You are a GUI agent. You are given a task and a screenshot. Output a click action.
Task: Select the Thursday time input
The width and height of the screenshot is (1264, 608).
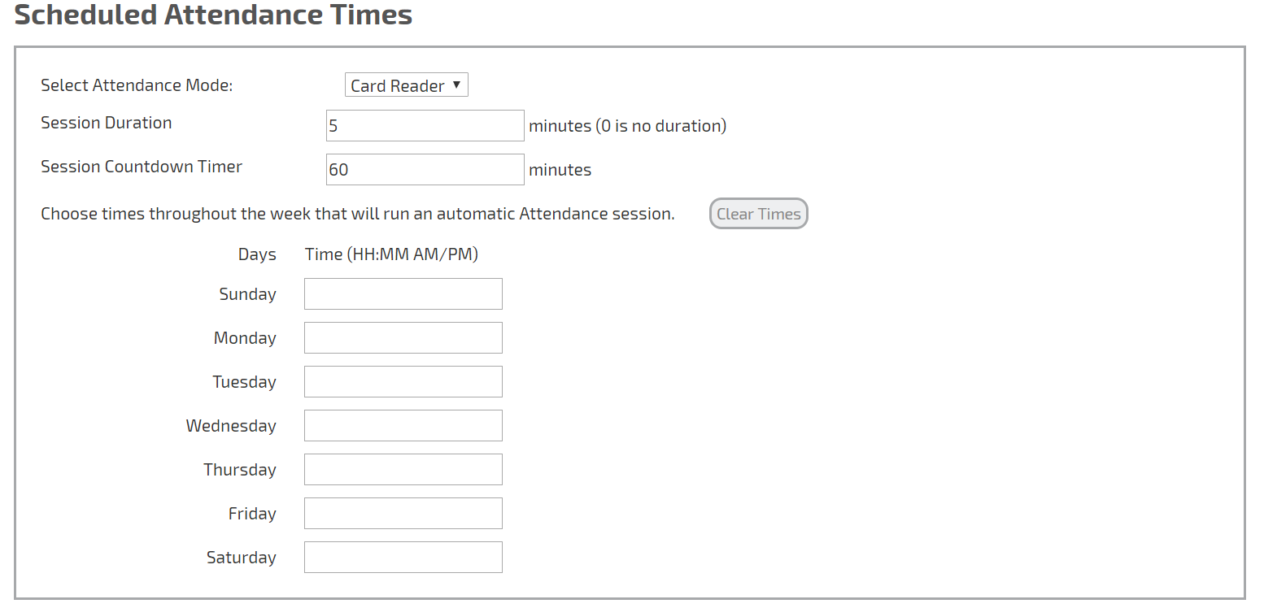pyautogui.click(x=403, y=470)
